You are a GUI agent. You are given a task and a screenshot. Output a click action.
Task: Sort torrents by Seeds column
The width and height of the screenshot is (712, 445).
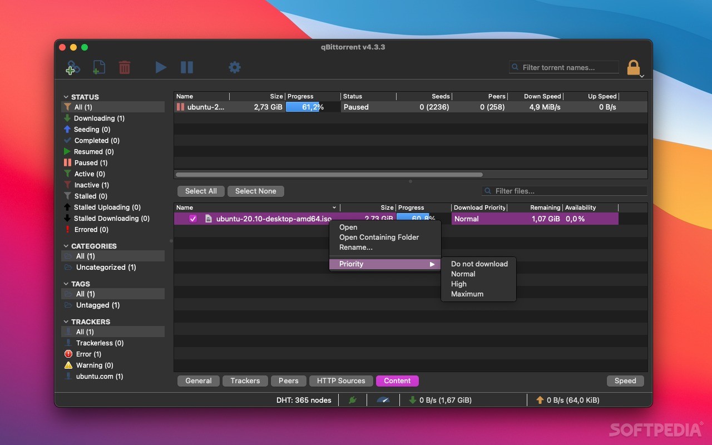pos(424,96)
